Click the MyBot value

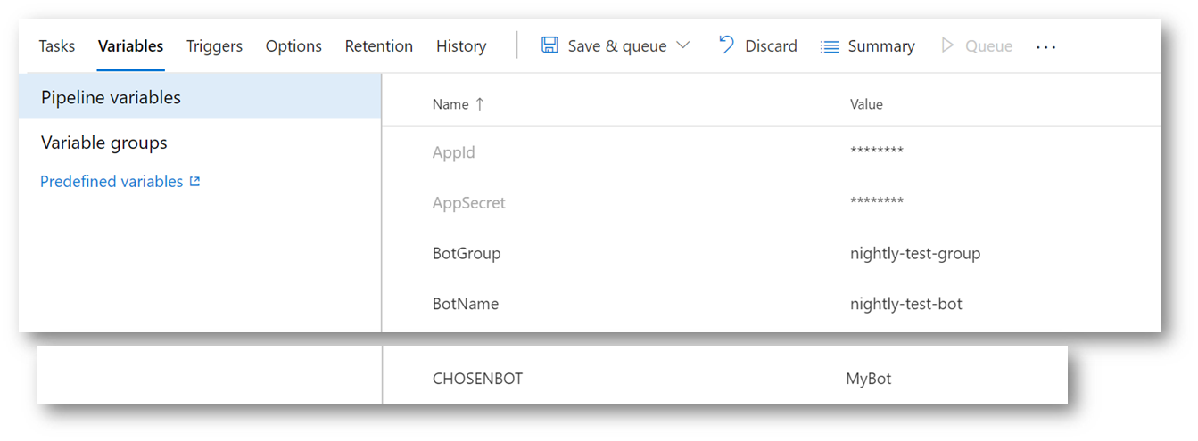coord(869,379)
